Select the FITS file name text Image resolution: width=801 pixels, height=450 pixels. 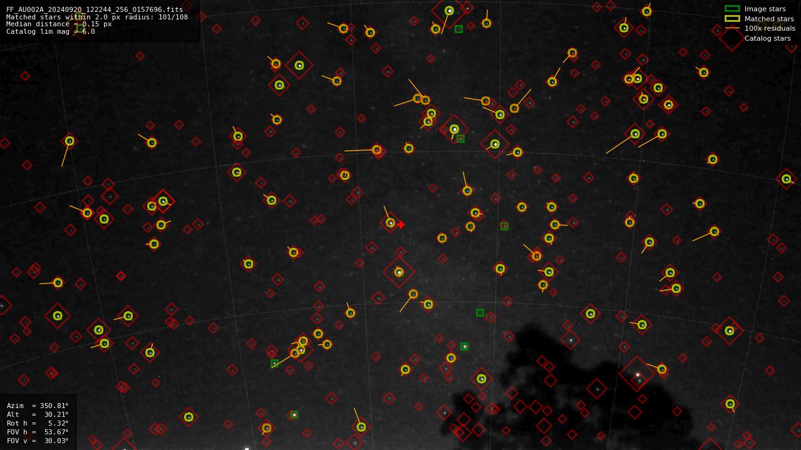(95, 9)
